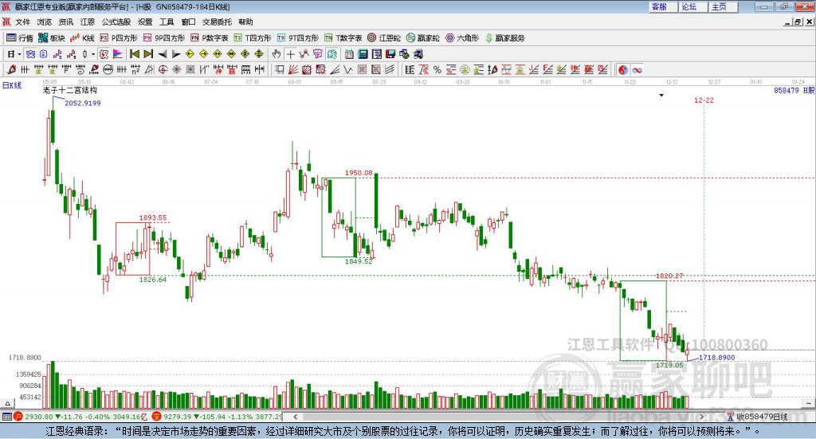
Task: Select the spiral drawing tool
Action: point(80,69)
